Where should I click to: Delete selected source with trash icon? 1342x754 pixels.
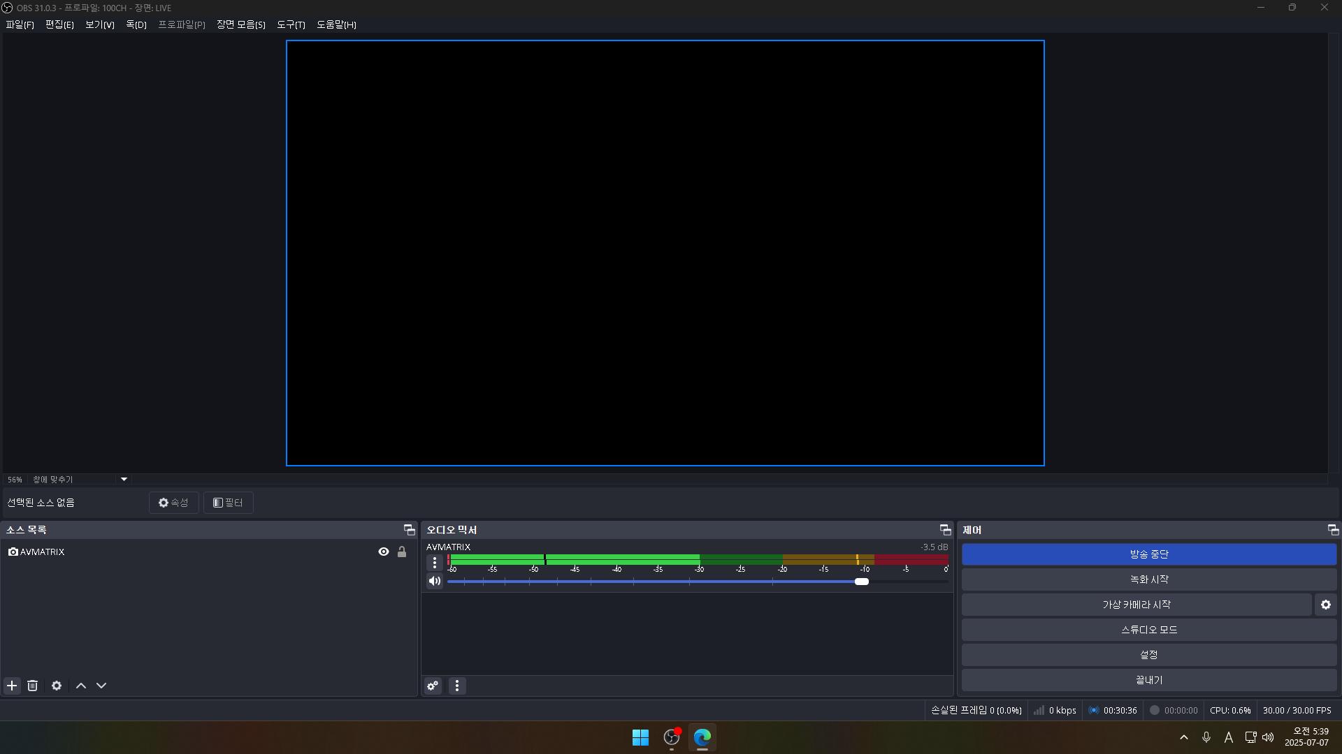click(x=33, y=686)
